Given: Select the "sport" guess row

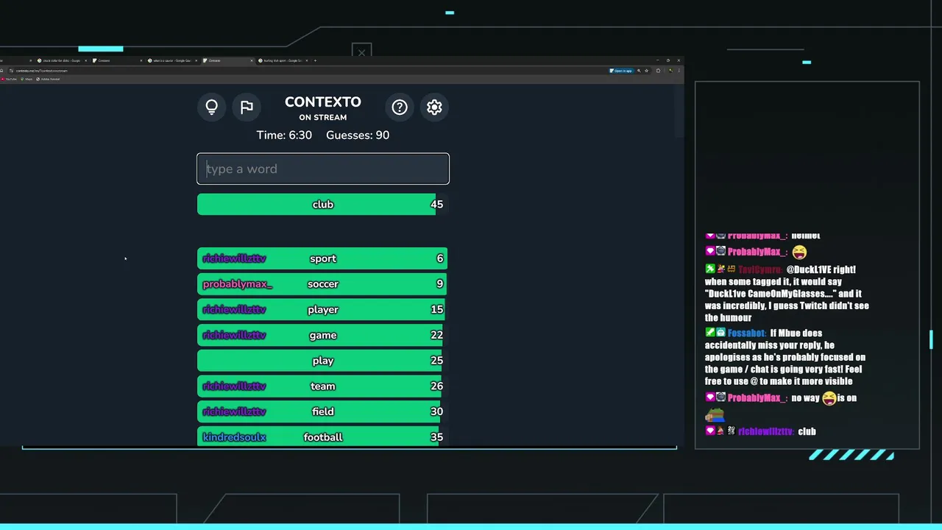Looking at the screenshot, I should point(323,258).
